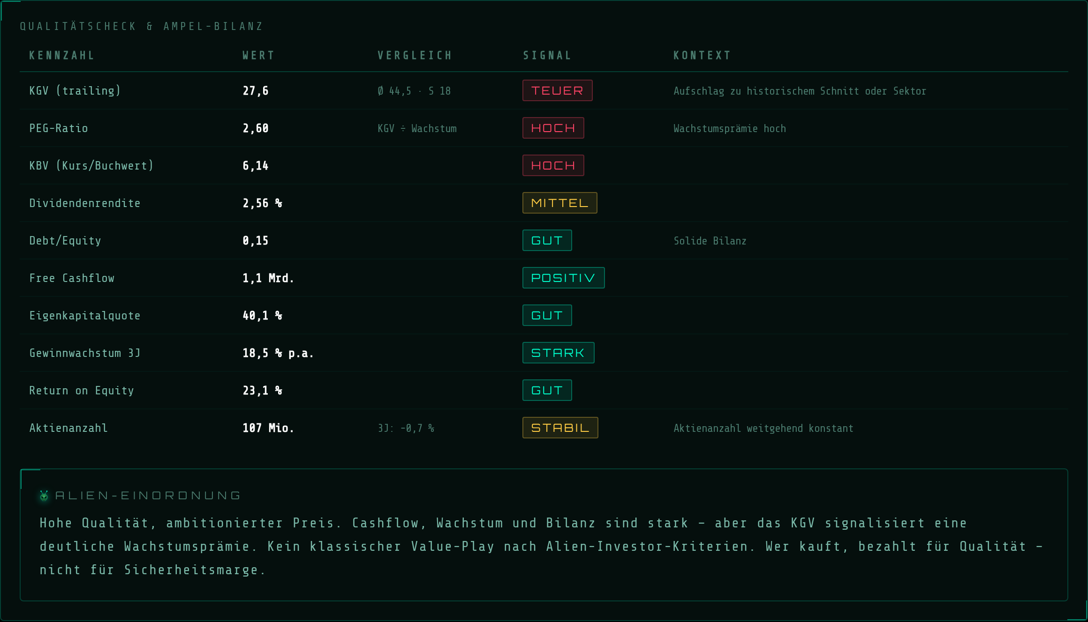
Task: Click the share count 107 Mio.
Action: (x=268, y=428)
